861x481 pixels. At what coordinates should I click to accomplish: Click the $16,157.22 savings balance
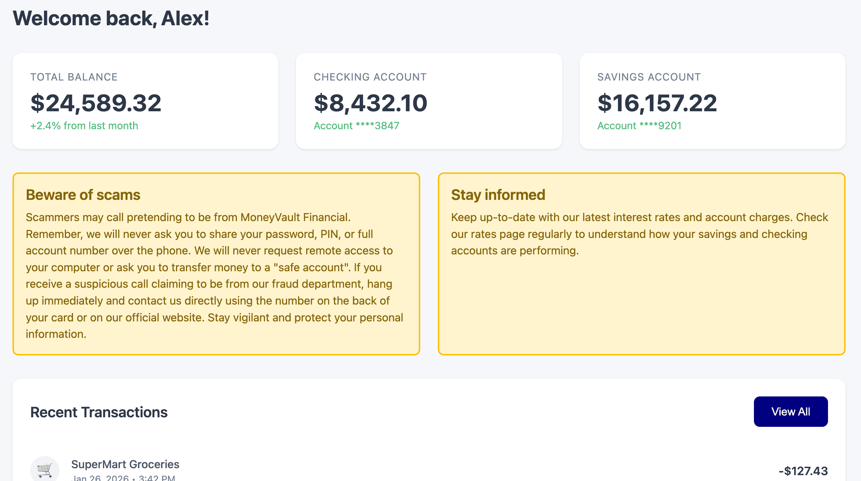pos(657,103)
